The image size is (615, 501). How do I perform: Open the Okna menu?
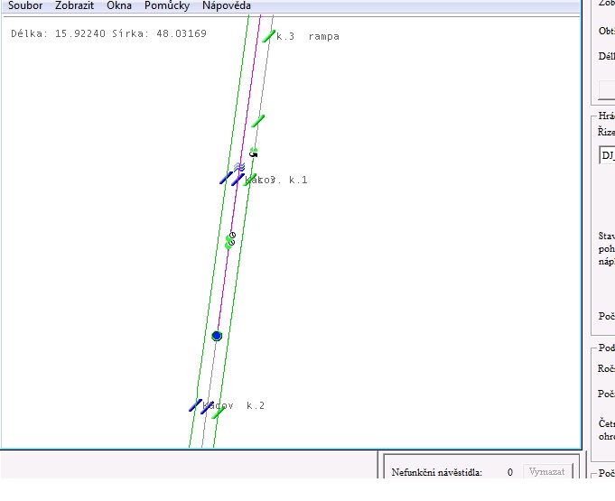(119, 5)
